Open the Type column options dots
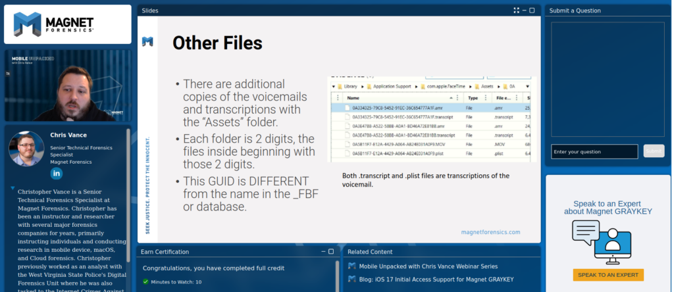Screen dimensions: 674x292 pos(486,98)
